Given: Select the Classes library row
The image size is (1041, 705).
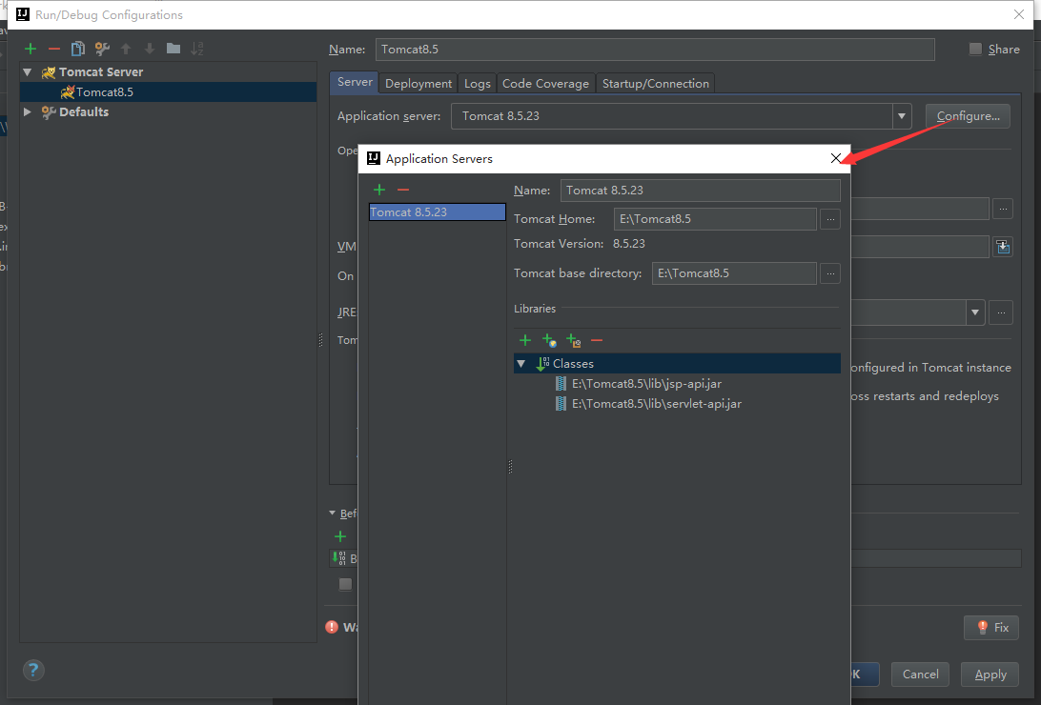Looking at the screenshot, I should (x=677, y=363).
